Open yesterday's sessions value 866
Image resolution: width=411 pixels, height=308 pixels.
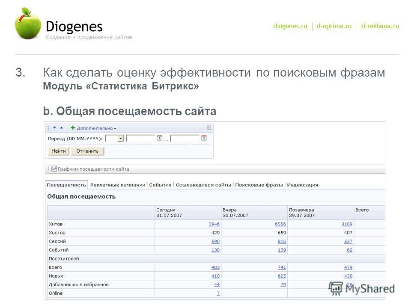point(282,241)
